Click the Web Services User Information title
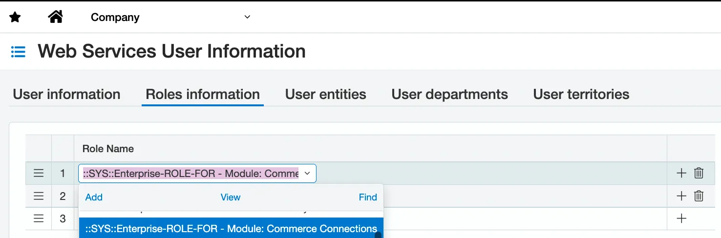 click(172, 51)
